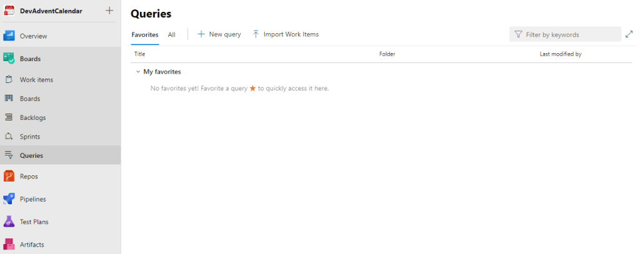
Task: Click the Last modified by column header
Action: point(561,54)
